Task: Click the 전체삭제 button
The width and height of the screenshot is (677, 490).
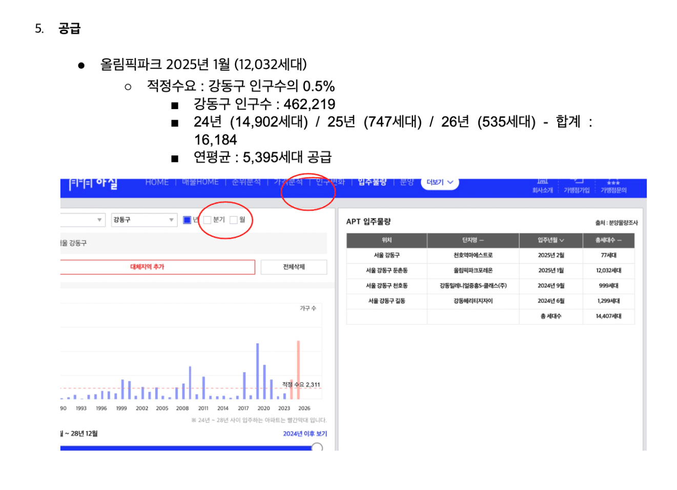Action: tap(294, 267)
